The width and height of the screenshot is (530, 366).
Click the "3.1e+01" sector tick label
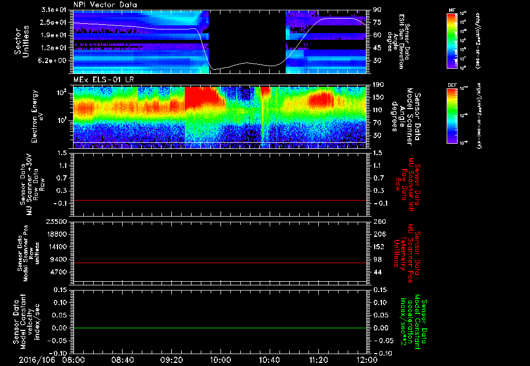54,10
